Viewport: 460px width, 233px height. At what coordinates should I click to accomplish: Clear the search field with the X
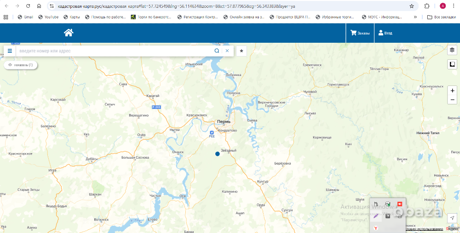click(227, 51)
